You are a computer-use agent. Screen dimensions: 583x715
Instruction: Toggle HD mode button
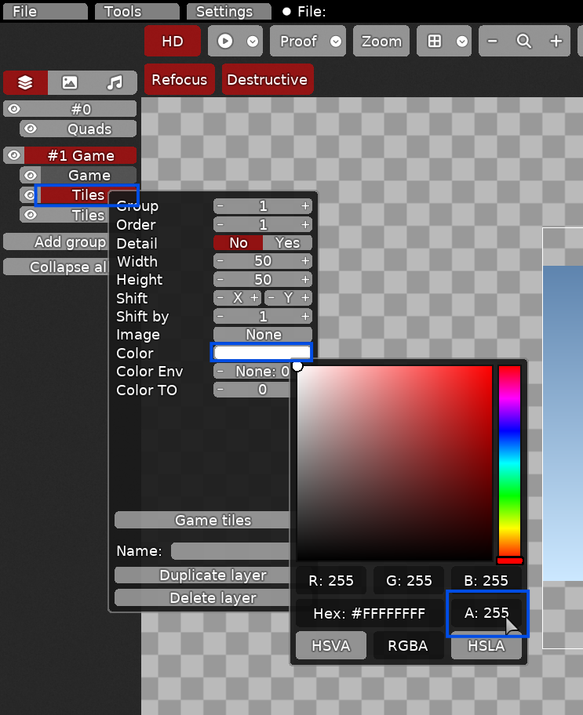(173, 41)
